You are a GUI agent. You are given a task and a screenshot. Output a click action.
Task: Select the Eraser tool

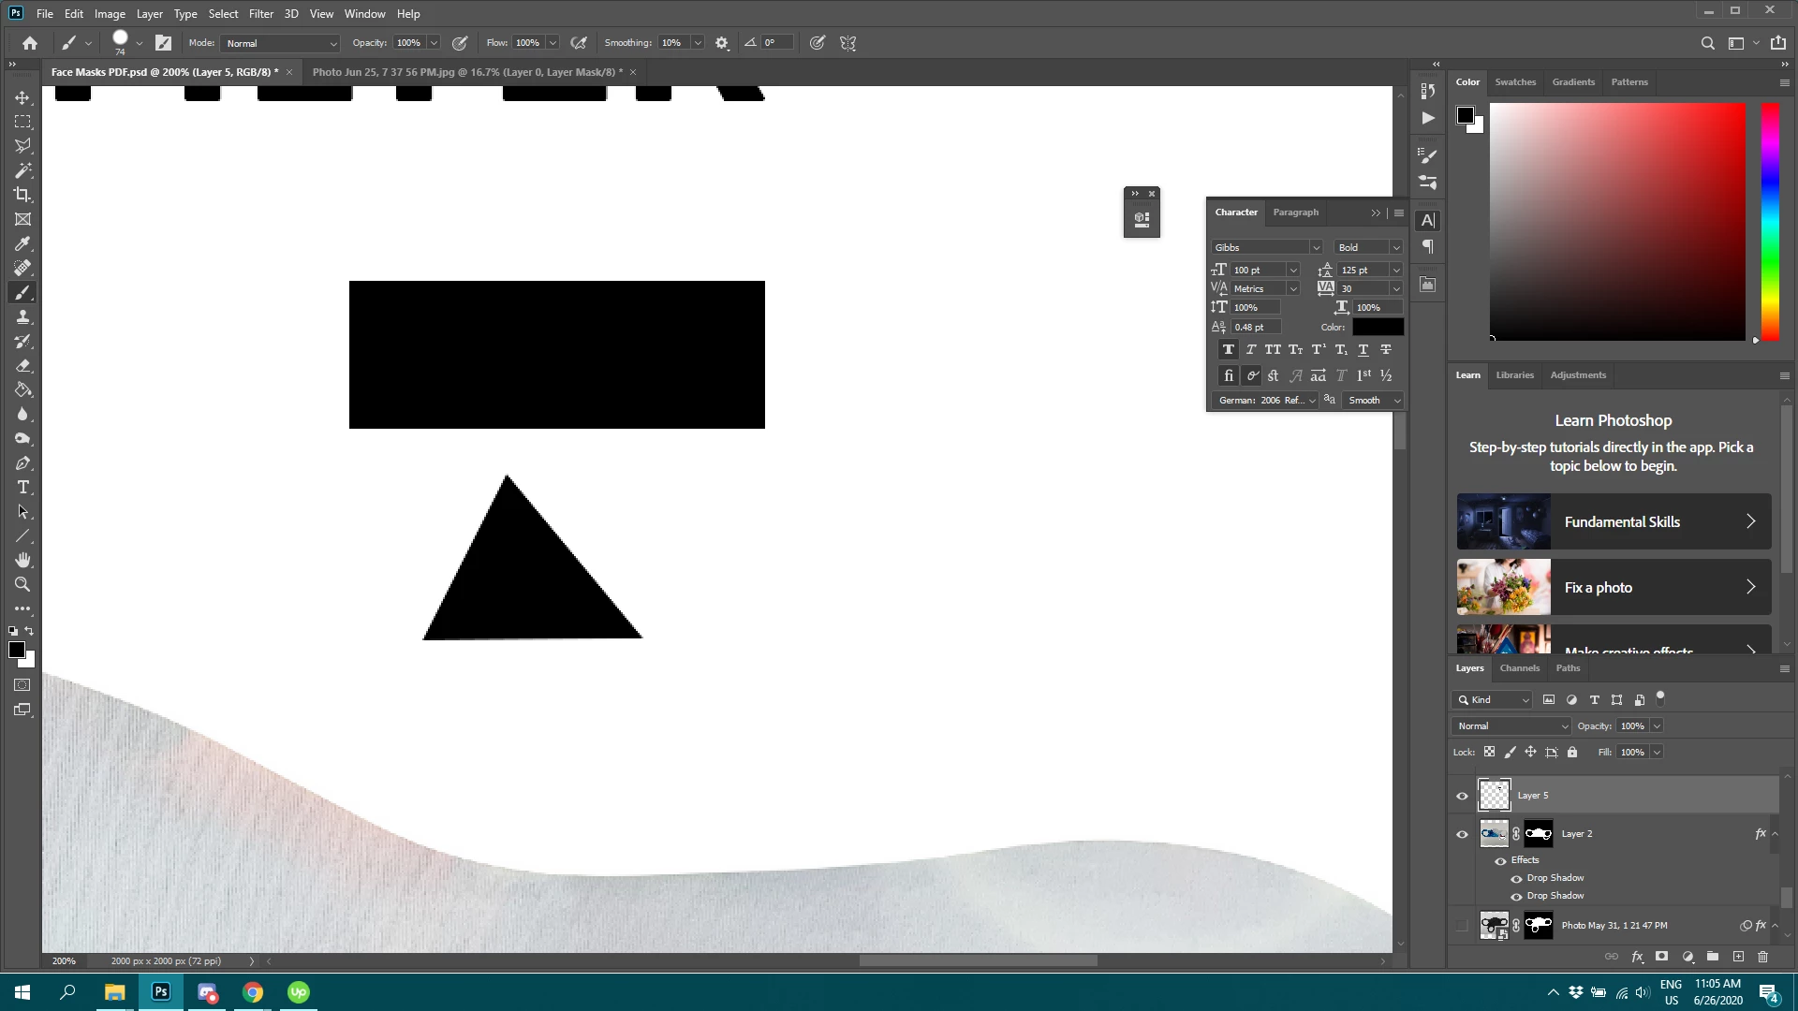click(22, 366)
